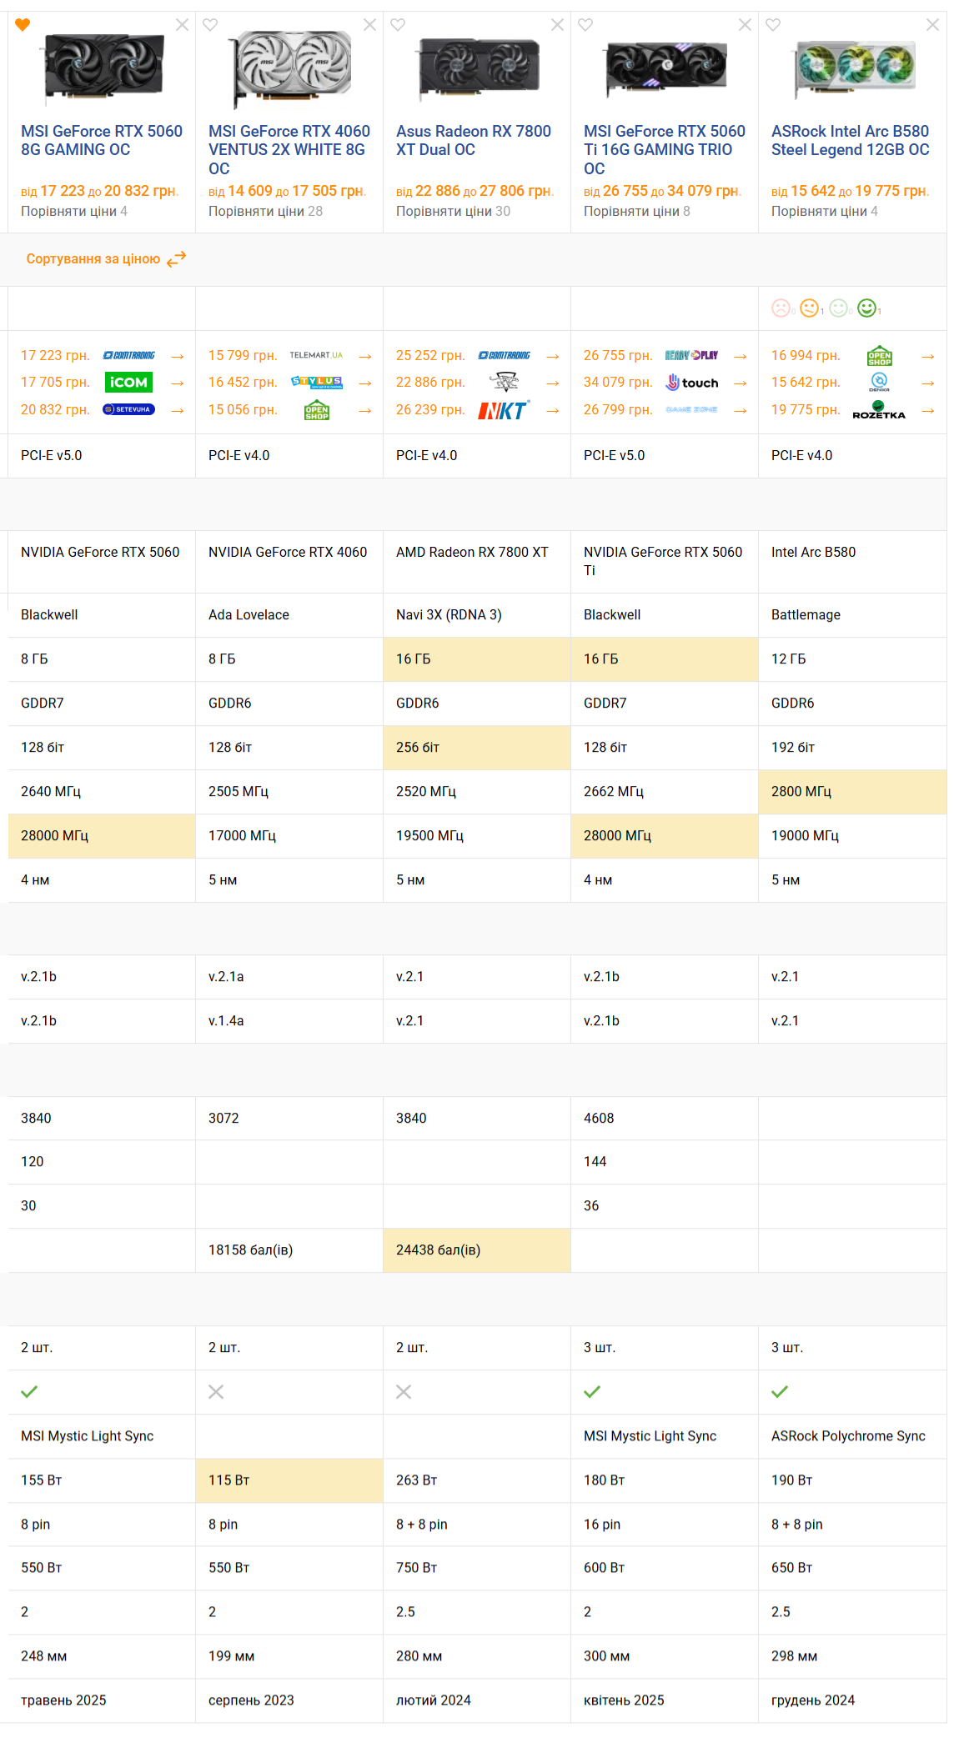Click Comtrading logo for 17 223 грн. offer

pyautogui.click(x=128, y=356)
